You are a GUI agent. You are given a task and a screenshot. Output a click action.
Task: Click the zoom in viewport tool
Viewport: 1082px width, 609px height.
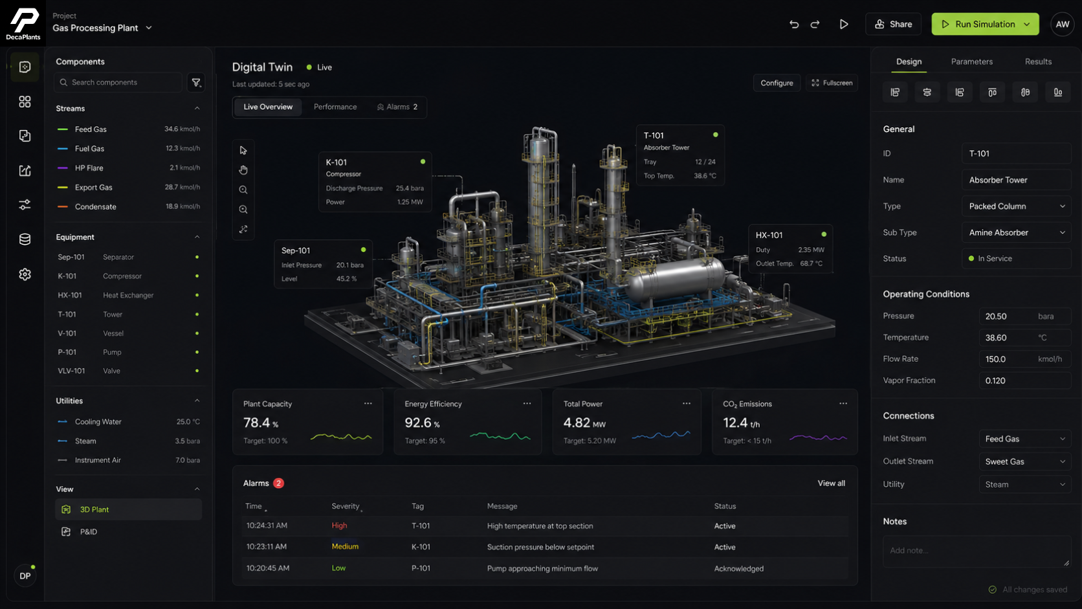pyautogui.click(x=243, y=190)
